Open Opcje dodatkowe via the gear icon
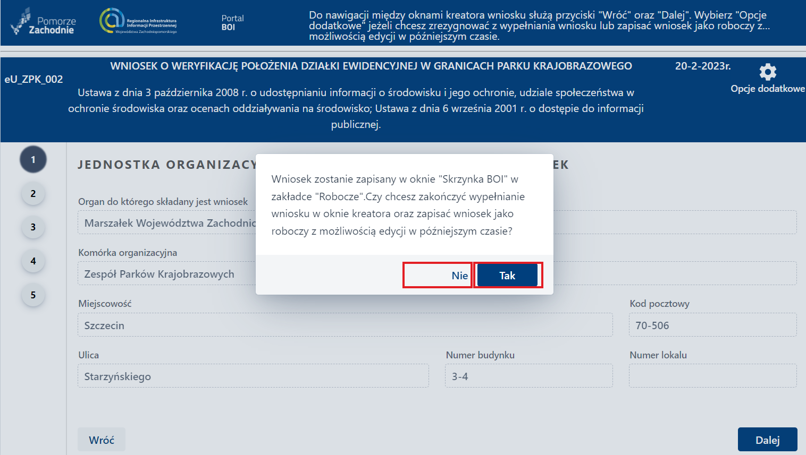This screenshot has width=806, height=455. 768,72
